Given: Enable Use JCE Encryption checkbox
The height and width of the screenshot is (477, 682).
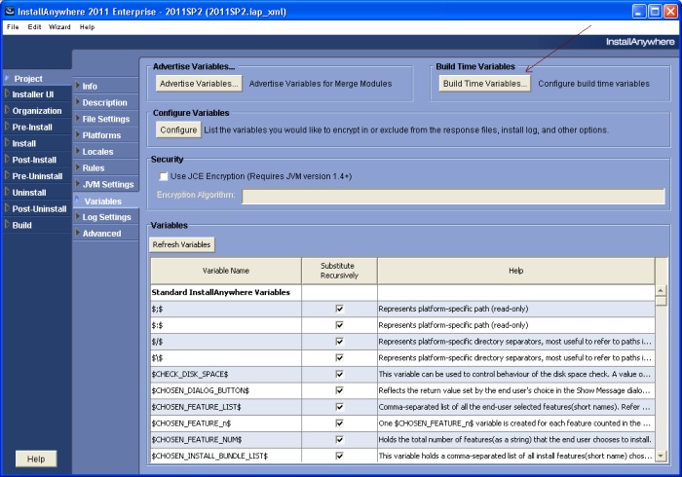Looking at the screenshot, I should (x=164, y=176).
